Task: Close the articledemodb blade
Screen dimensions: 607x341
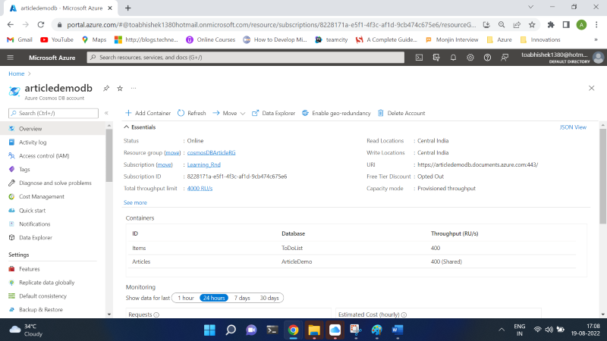Action: coord(591,88)
